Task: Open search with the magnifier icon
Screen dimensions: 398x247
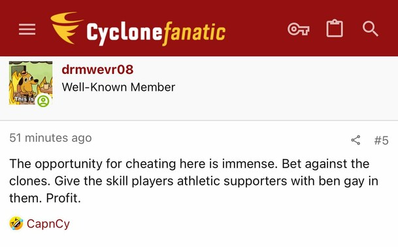Action: point(371,29)
